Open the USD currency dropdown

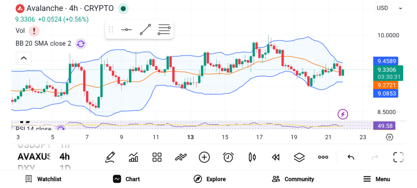tap(389, 8)
